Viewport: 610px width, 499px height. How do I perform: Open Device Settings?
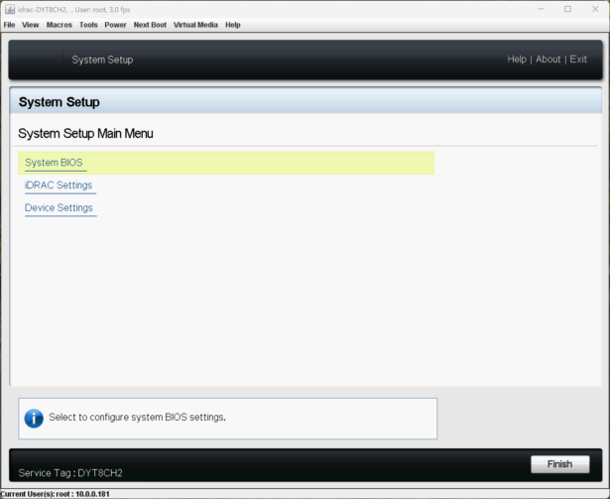point(59,208)
